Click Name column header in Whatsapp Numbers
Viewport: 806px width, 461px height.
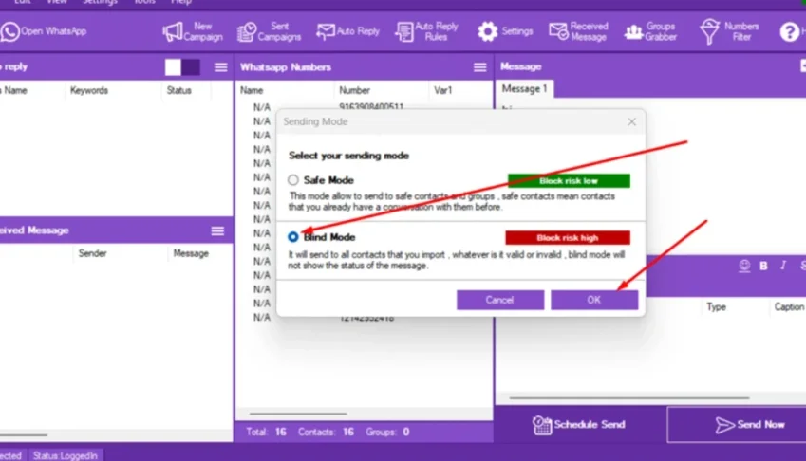coord(252,90)
